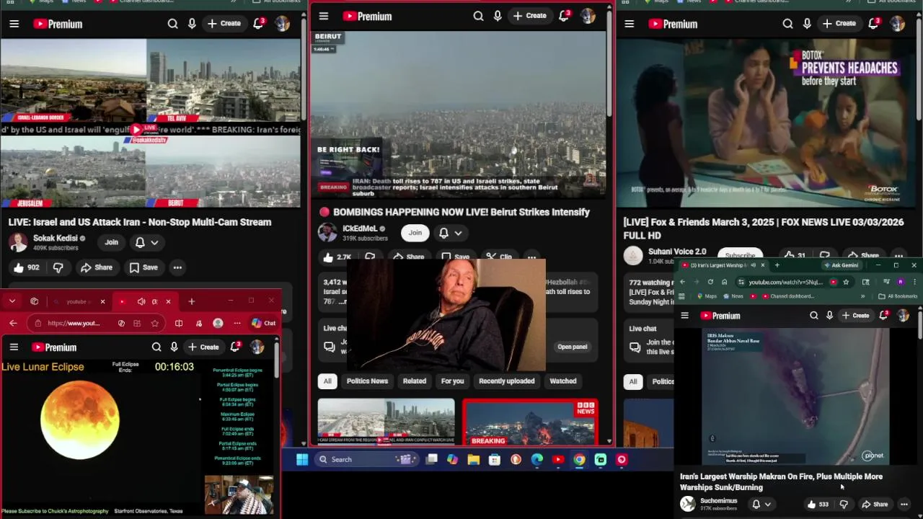Add eclipse page to Edge favorites
Image resolution: width=923 pixels, height=519 pixels.
154,324
